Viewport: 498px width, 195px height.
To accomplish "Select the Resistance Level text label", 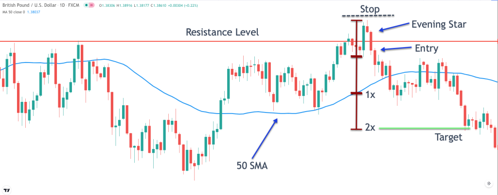I will coord(223,33).
